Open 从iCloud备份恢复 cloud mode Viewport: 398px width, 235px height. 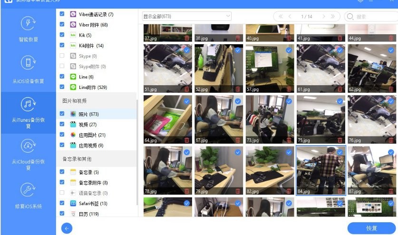28,155
